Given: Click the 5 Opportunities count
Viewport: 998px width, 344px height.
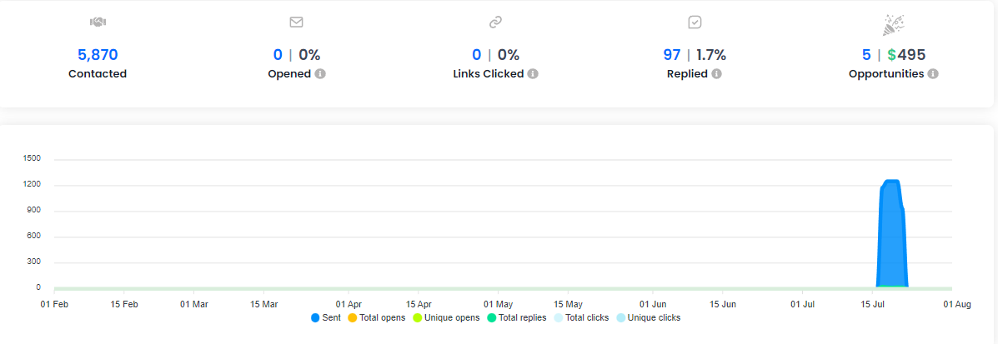Looking at the screenshot, I should [x=866, y=55].
